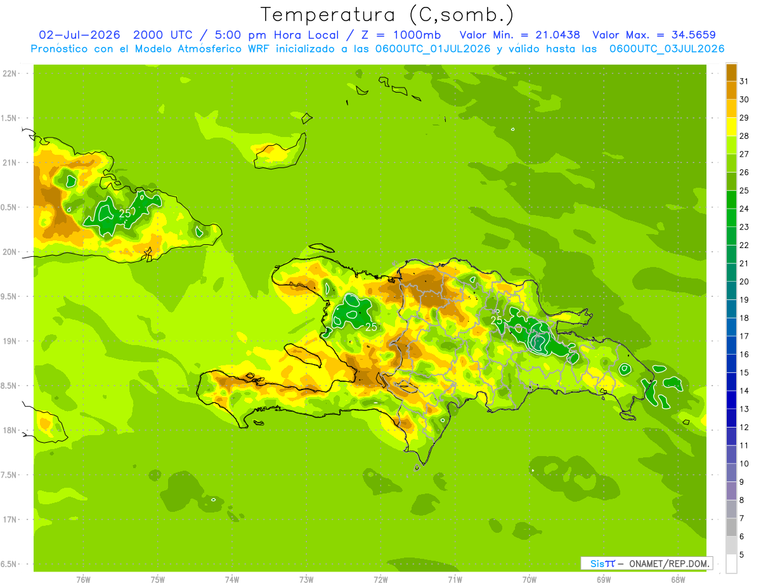Click the "22N" latitude axis label
The height and width of the screenshot is (588, 761).
point(10,74)
